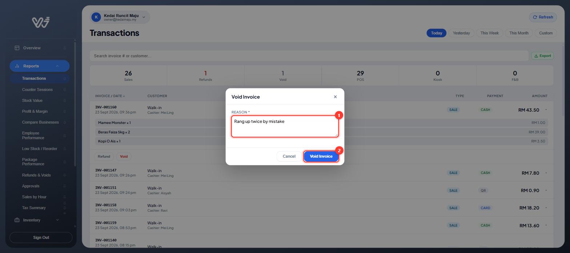Image resolution: width=570 pixels, height=253 pixels.
Task: Click the Reports bar-chart icon
Action: pyautogui.click(x=17, y=66)
